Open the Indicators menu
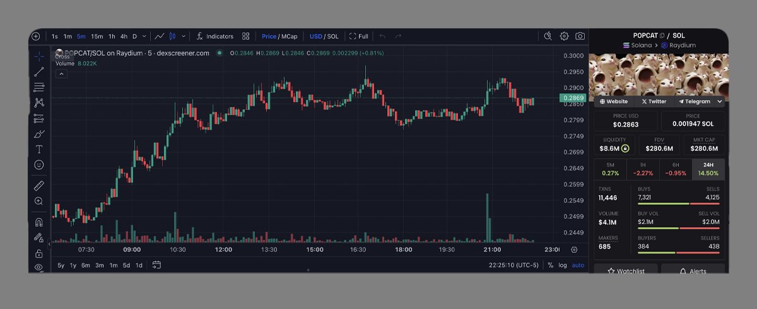757x309 pixels. [214, 37]
